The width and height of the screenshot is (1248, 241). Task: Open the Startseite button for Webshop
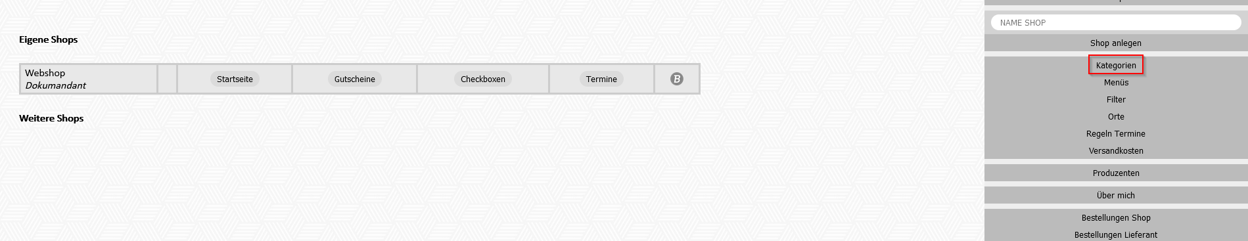click(235, 79)
